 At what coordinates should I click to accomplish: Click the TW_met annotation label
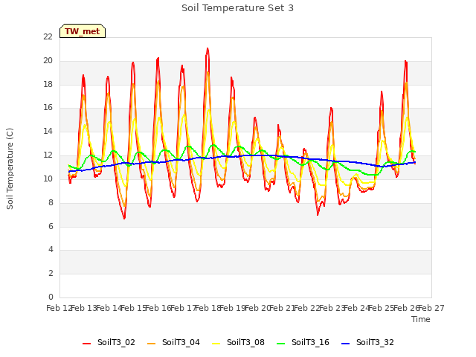[x=83, y=31]
